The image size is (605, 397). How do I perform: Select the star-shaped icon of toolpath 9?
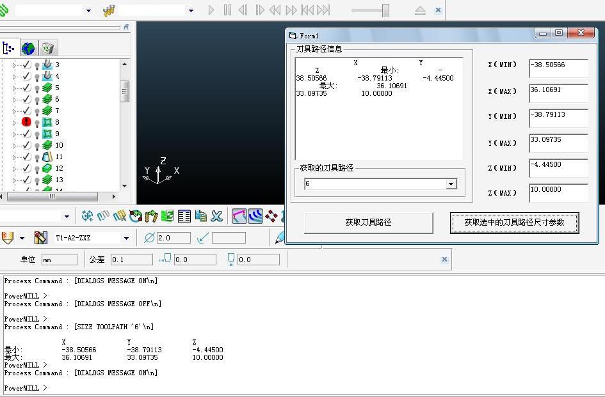point(47,134)
